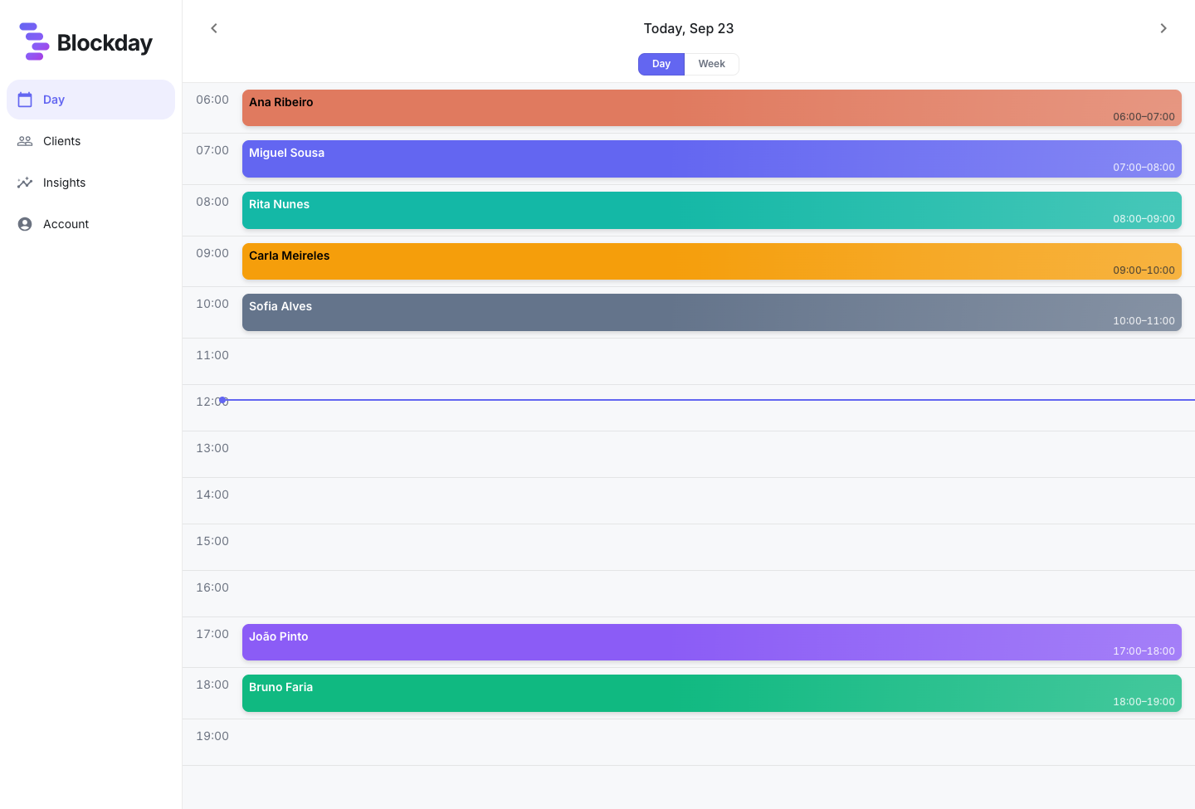Switch to Week view toggle
The width and height of the screenshot is (1195, 809).
(711, 64)
